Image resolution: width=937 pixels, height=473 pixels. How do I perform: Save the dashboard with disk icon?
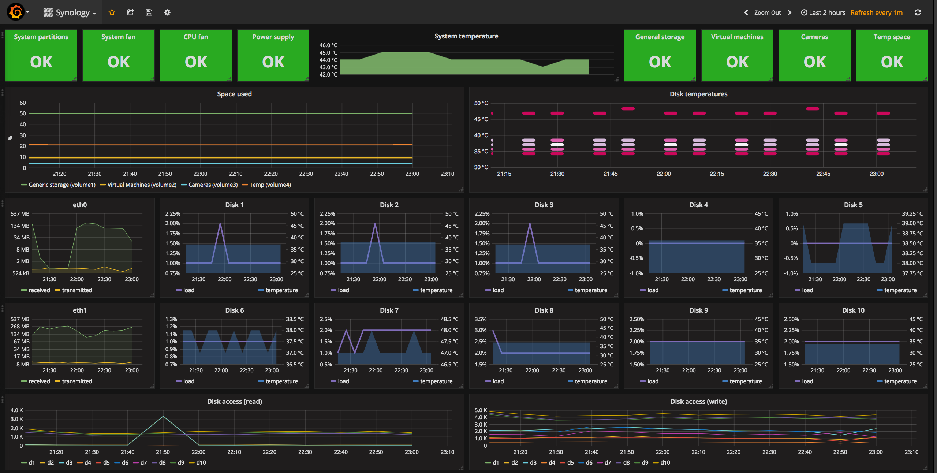[x=149, y=12]
